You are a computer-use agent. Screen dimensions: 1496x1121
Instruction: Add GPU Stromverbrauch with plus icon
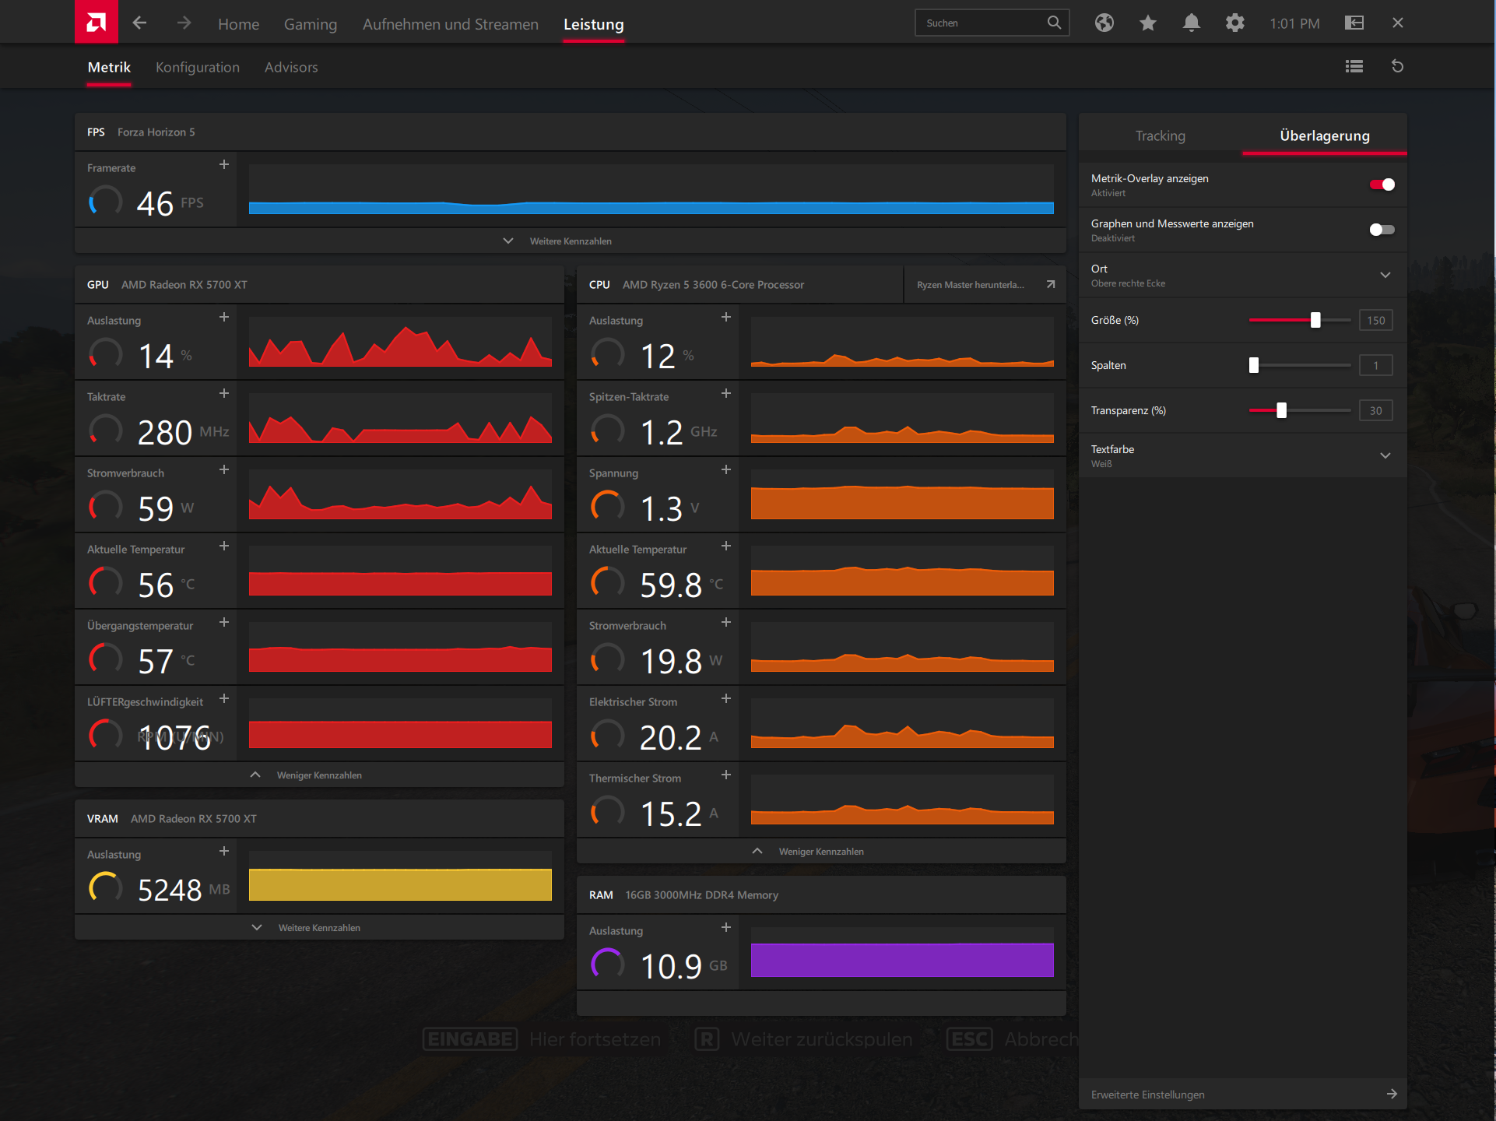[224, 469]
